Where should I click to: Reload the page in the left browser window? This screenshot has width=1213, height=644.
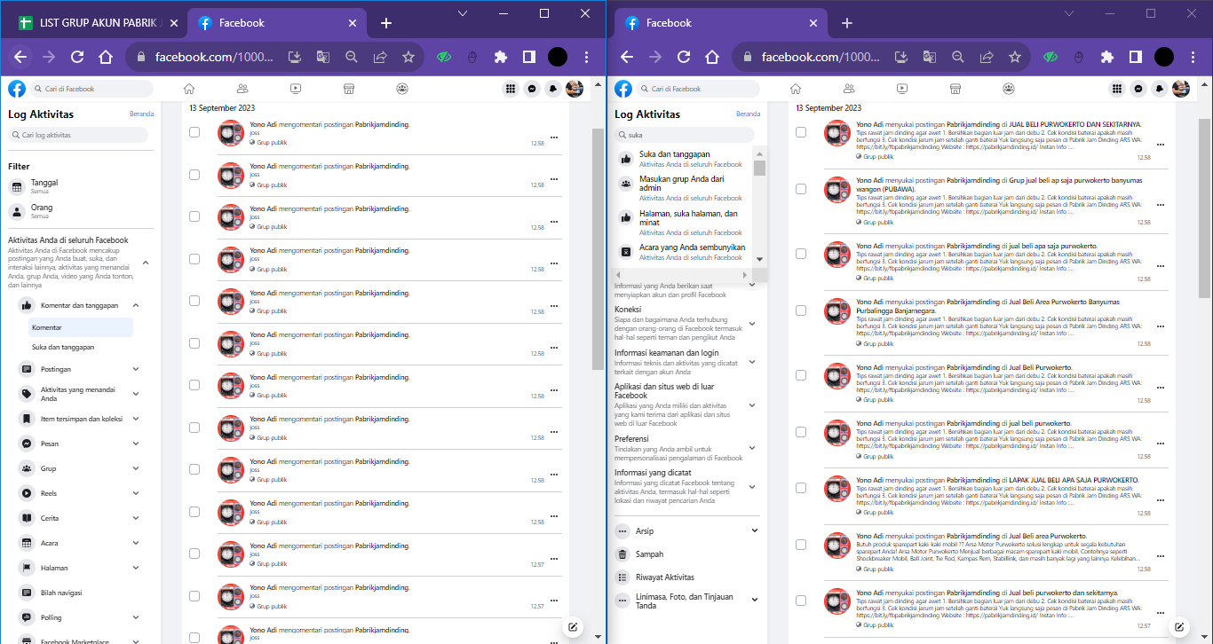tap(77, 57)
